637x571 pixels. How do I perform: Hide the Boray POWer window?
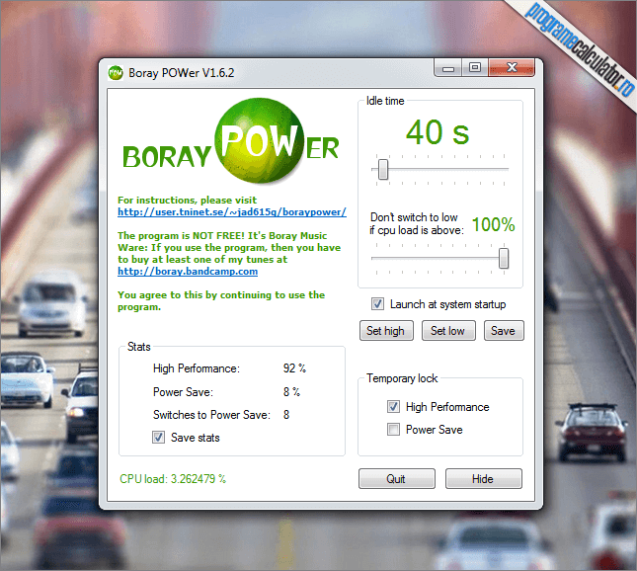pos(484,479)
